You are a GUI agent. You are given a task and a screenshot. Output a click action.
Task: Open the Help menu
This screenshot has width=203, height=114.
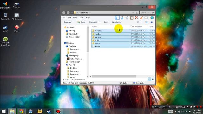(x=88, y=18)
